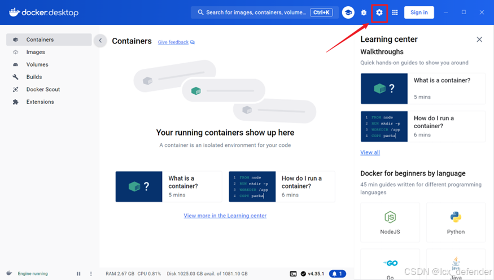
Task: Maximize the Docker Desktop window
Action: tap(464, 12)
